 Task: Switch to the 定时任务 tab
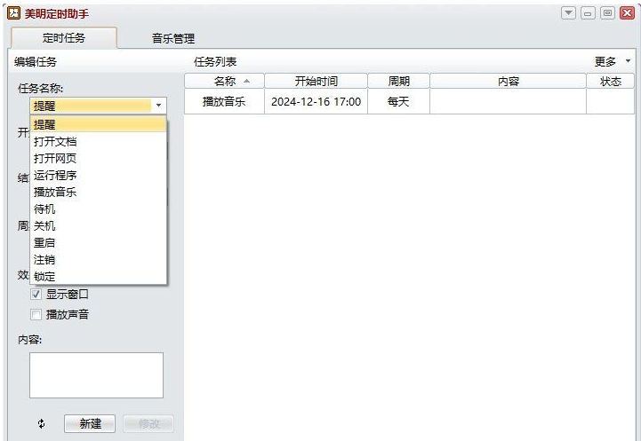(x=64, y=38)
